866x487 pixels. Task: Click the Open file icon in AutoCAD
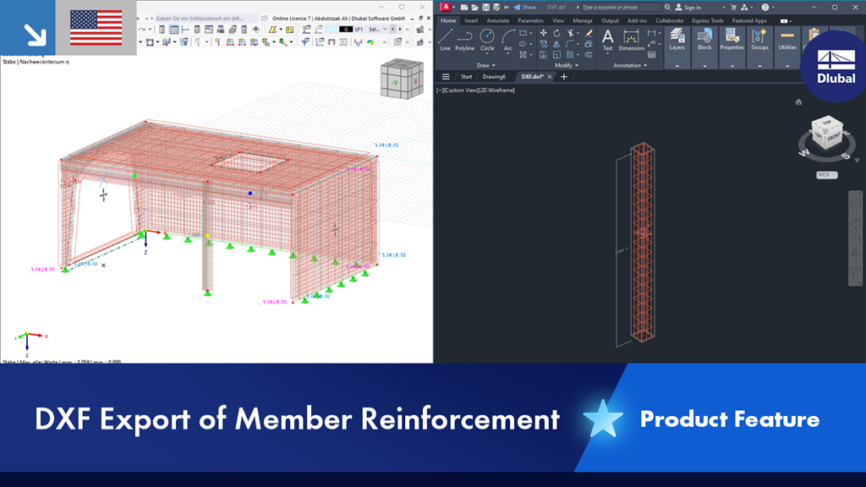tap(474, 7)
